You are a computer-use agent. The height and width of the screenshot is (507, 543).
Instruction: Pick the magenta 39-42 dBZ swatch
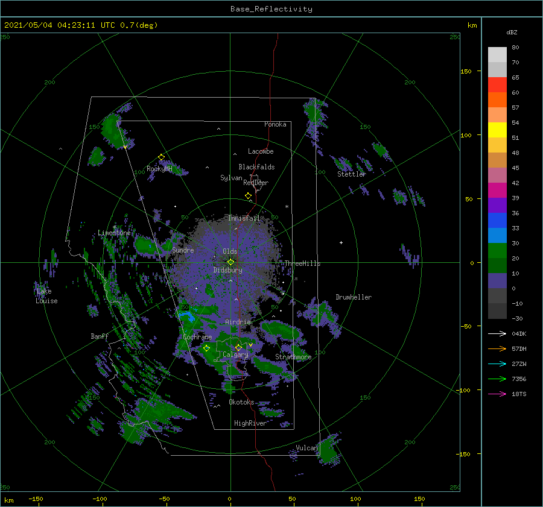point(497,191)
